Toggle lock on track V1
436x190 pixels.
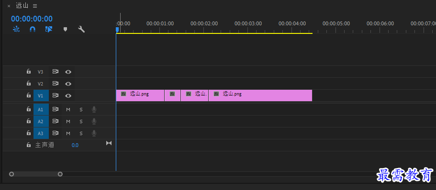pos(28,95)
